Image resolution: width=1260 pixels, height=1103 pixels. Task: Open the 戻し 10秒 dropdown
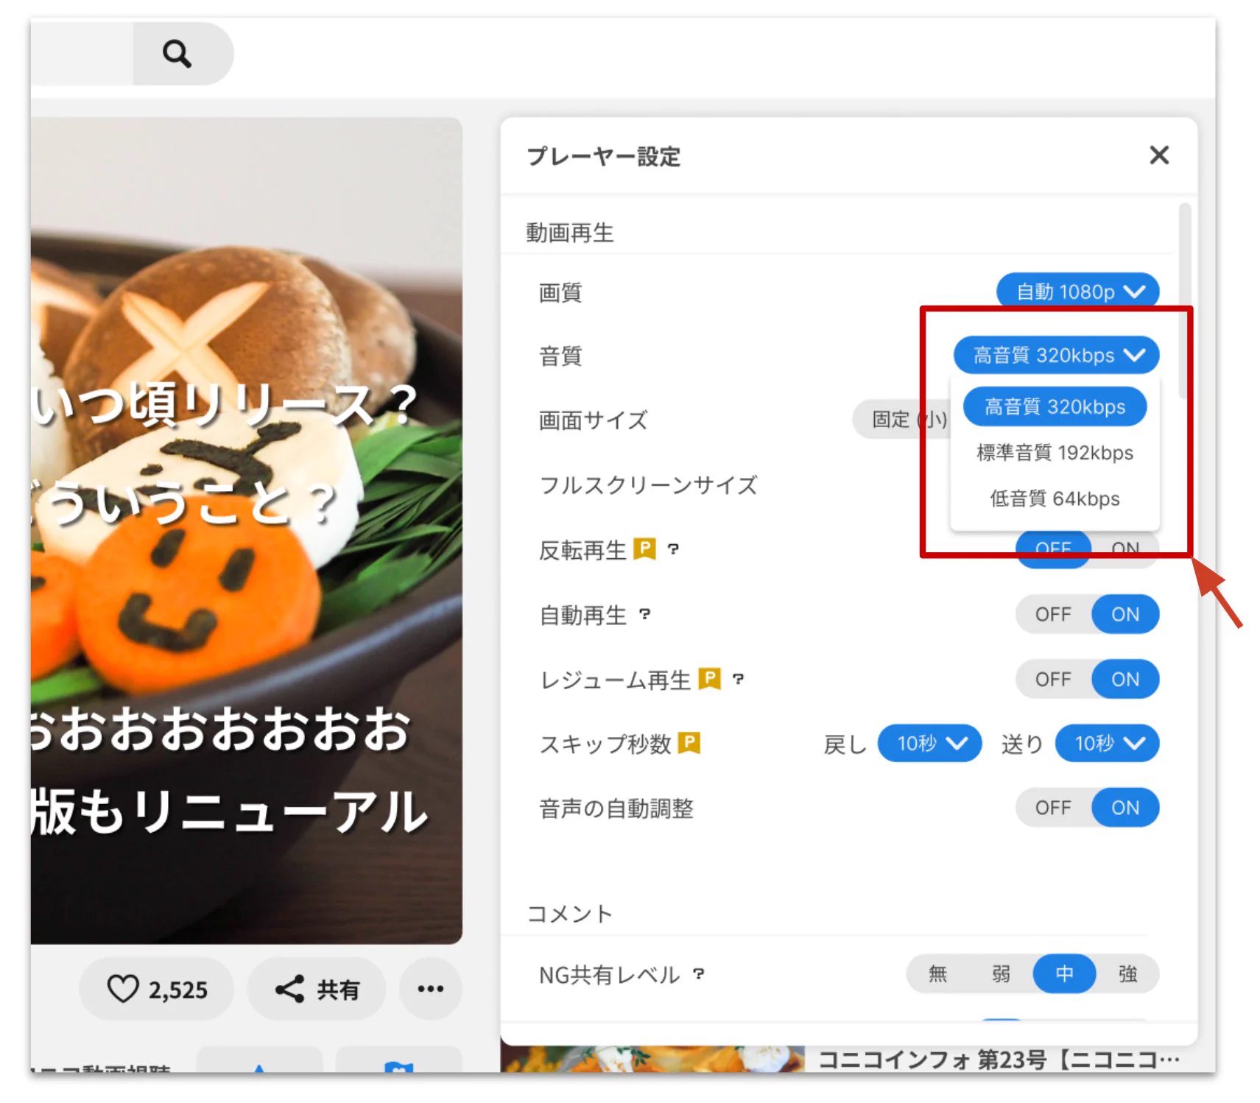pos(929,743)
